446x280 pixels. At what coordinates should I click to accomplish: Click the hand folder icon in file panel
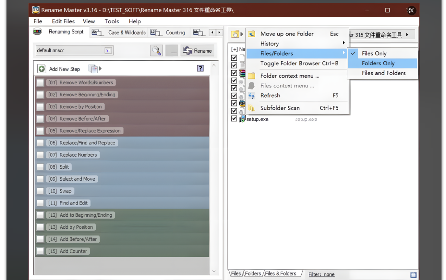click(x=235, y=34)
